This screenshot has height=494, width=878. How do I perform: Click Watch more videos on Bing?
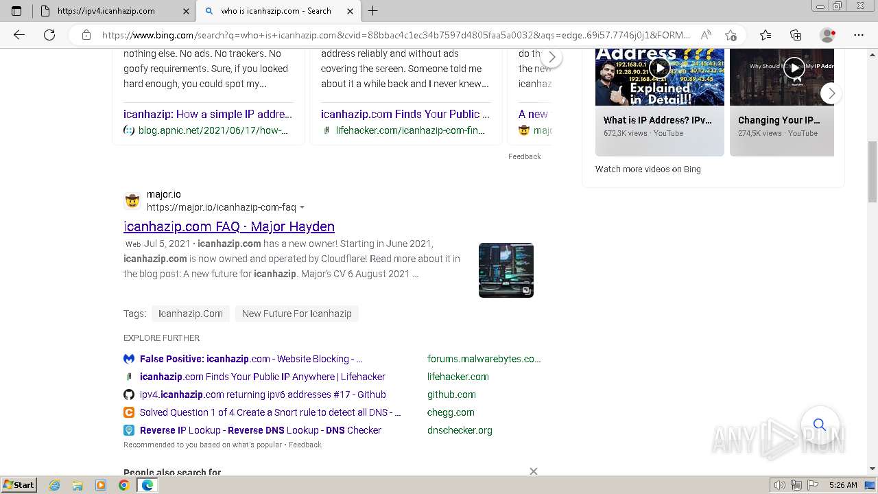pyautogui.click(x=648, y=169)
